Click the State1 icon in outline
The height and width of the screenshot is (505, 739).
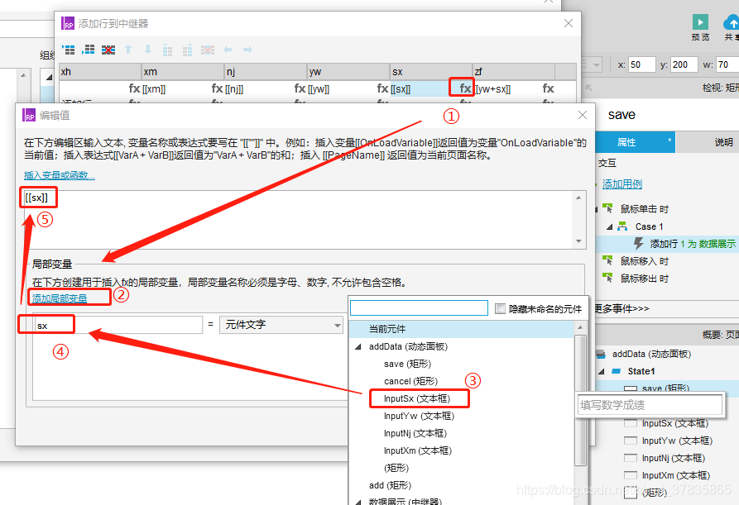616,371
